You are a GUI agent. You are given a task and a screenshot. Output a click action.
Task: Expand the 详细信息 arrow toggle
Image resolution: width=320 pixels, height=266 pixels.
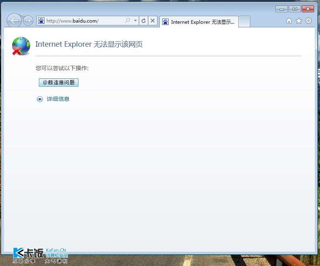pyautogui.click(x=40, y=99)
